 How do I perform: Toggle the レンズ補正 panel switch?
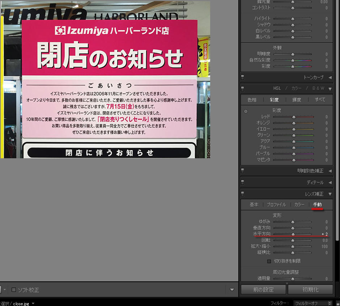click(x=243, y=194)
